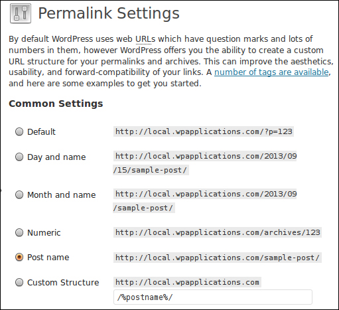Click the Custom Structure label
Image resolution: width=339 pixels, height=310 pixels.
(x=63, y=282)
